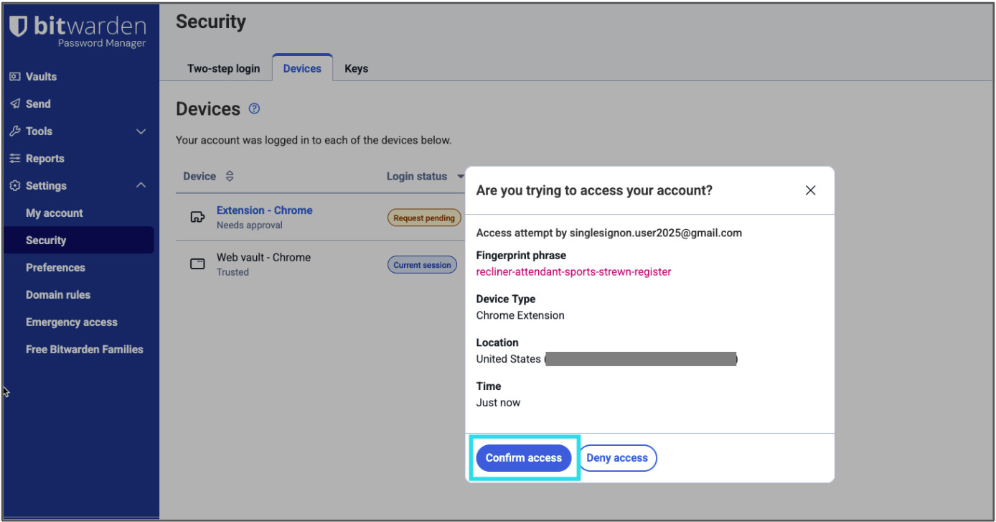Click the Tools wrench icon

pos(15,131)
